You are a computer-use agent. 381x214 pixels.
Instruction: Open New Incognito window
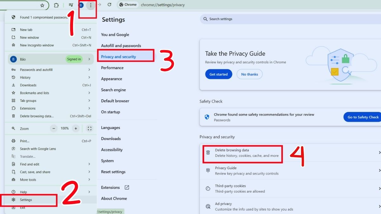click(51, 45)
